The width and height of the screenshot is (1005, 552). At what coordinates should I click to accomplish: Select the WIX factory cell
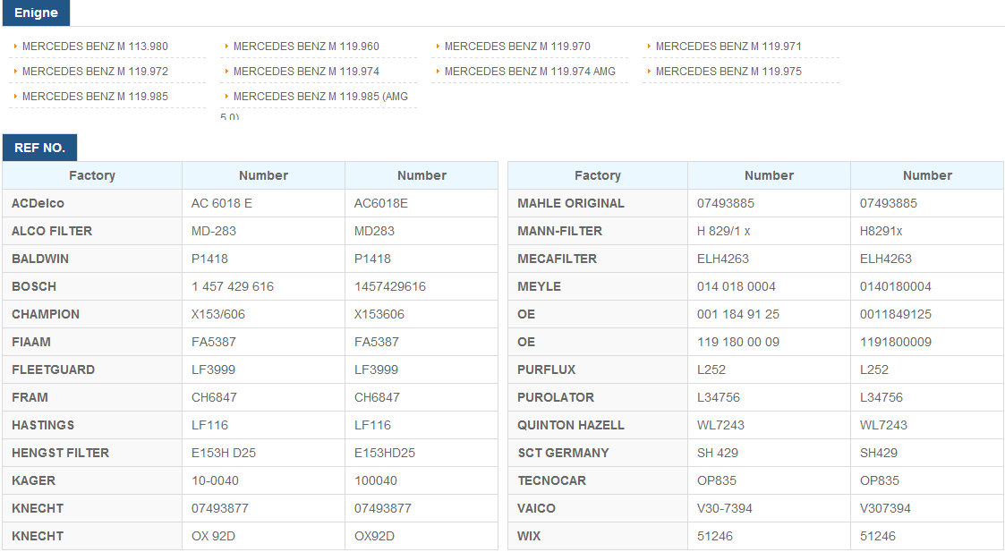(x=598, y=536)
